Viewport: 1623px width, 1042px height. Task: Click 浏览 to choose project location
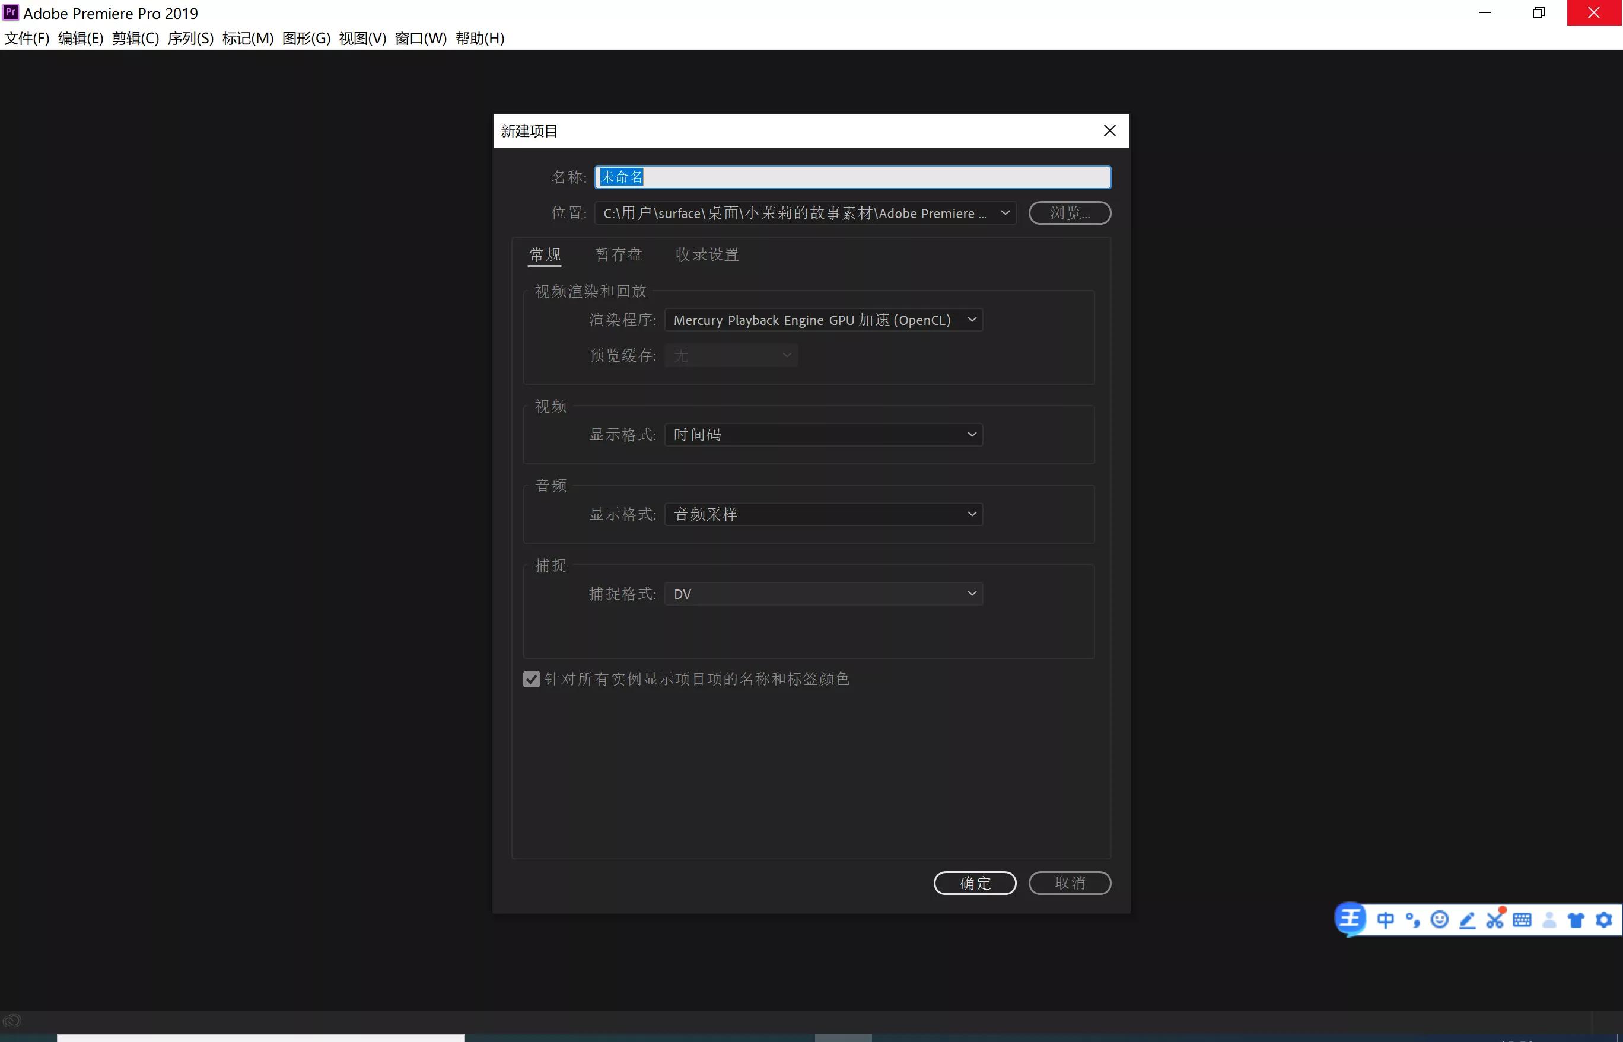(1069, 212)
